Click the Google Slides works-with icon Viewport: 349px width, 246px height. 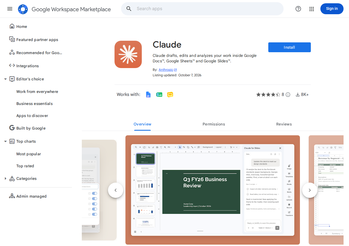170,95
